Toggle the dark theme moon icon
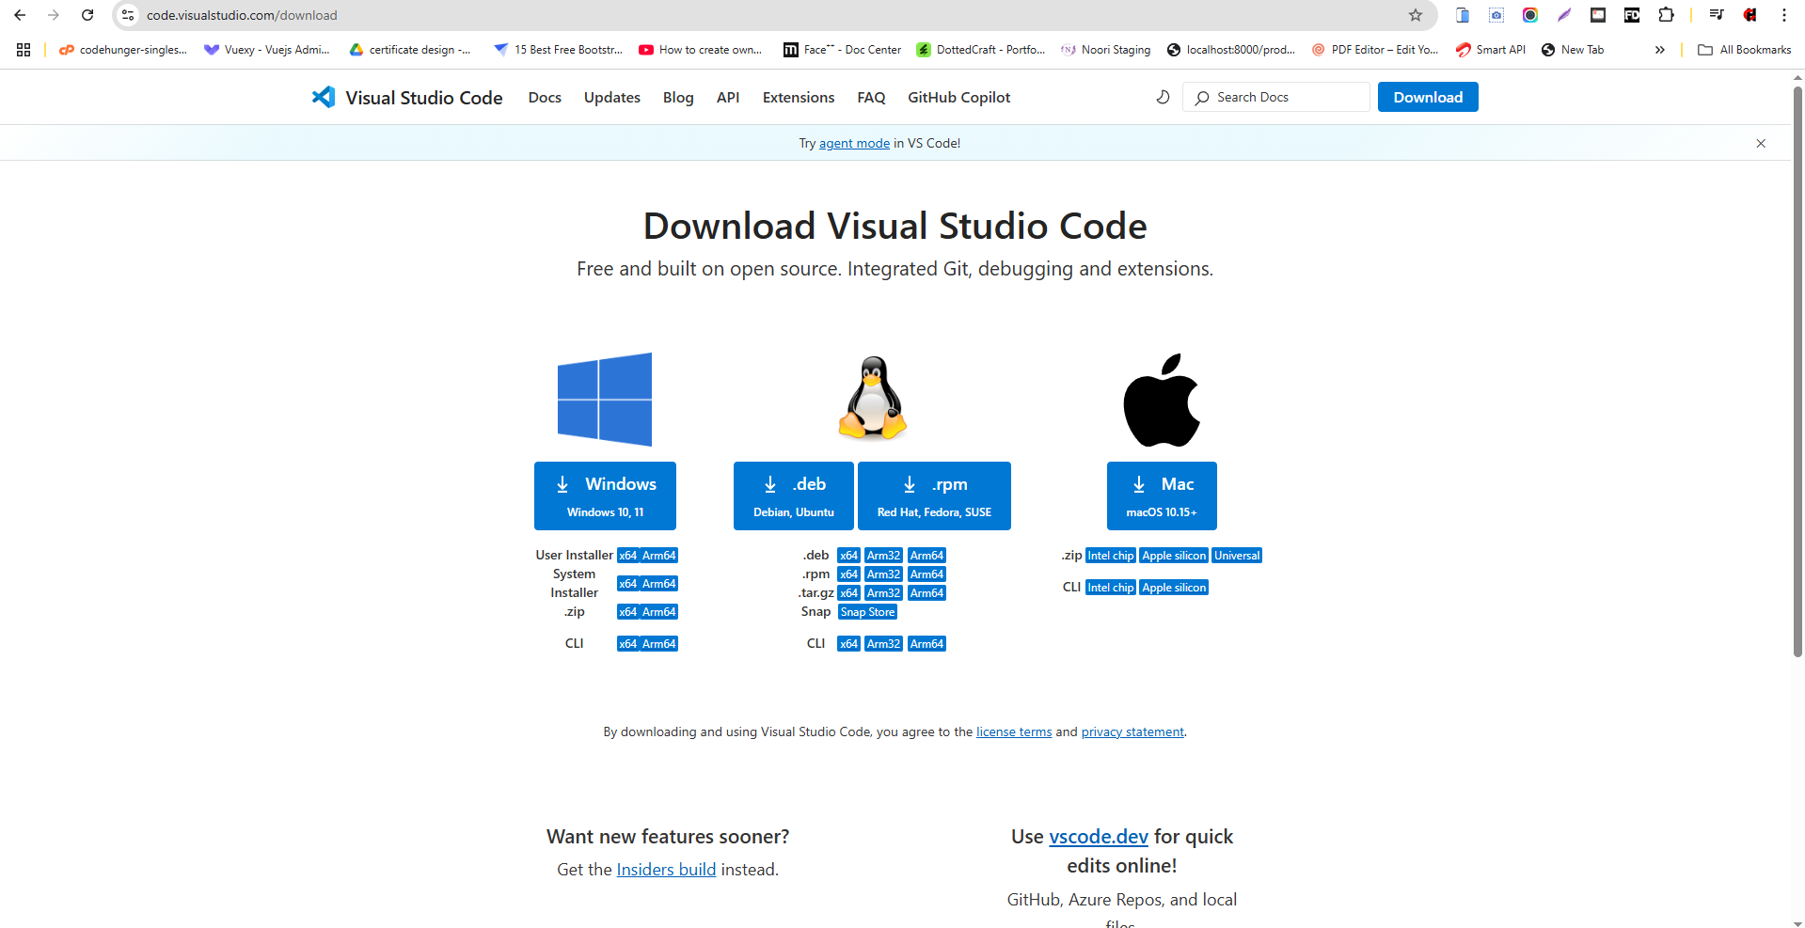Image resolution: width=1805 pixels, height=928 pixels. (1163, 97)
